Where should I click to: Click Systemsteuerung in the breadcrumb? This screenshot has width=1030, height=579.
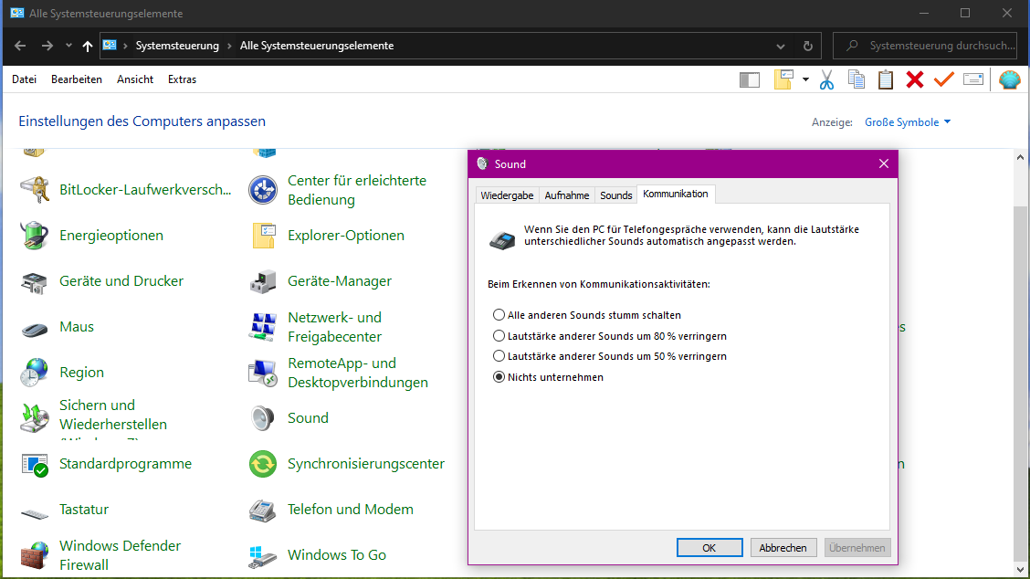[x=177, y=46]
